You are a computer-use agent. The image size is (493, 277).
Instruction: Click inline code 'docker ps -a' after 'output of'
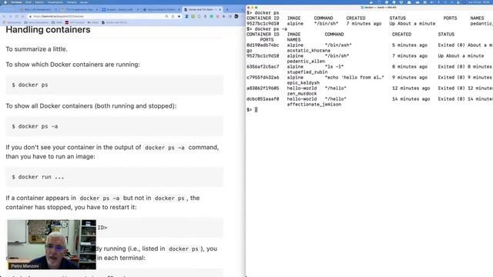click(164, 147)
